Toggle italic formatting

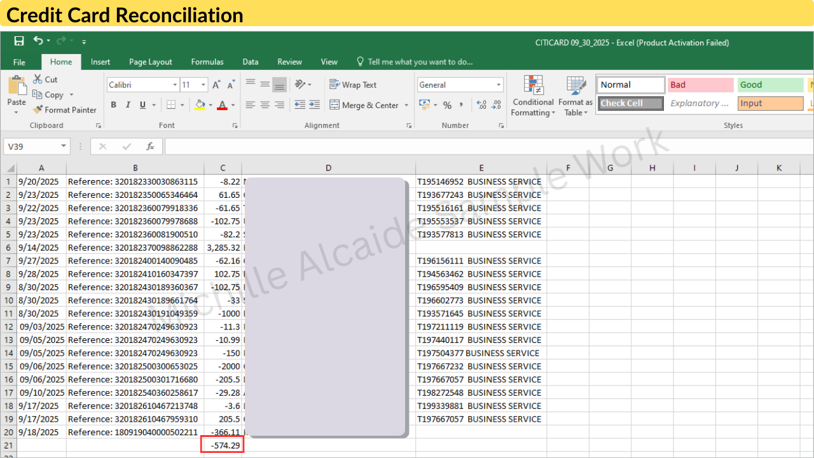tap(128, 105)
